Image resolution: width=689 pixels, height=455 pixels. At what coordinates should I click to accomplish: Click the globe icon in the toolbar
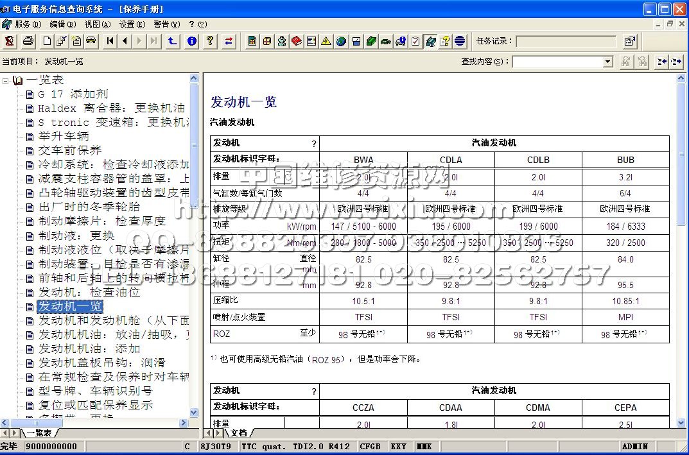(341, 41)
